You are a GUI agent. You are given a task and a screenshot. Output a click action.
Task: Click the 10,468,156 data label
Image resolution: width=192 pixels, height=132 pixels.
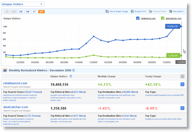tap(173, 26)
